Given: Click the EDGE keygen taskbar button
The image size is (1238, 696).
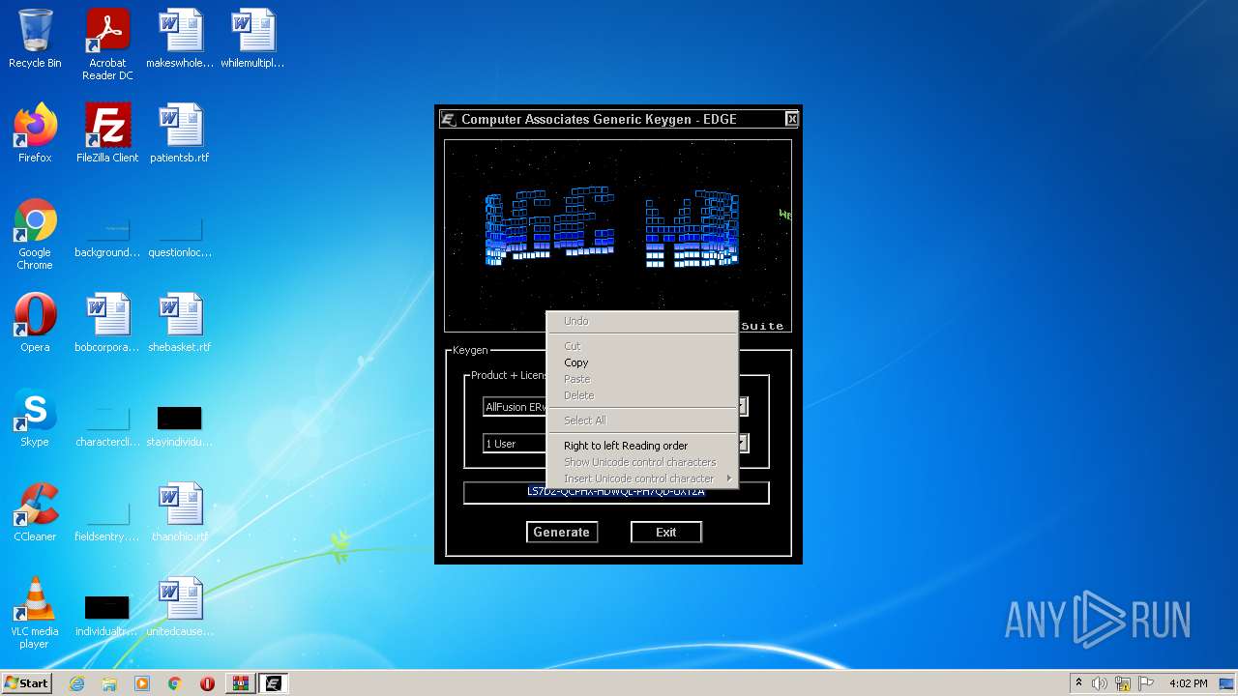Looking at the screenshot, I should (273, 683).
